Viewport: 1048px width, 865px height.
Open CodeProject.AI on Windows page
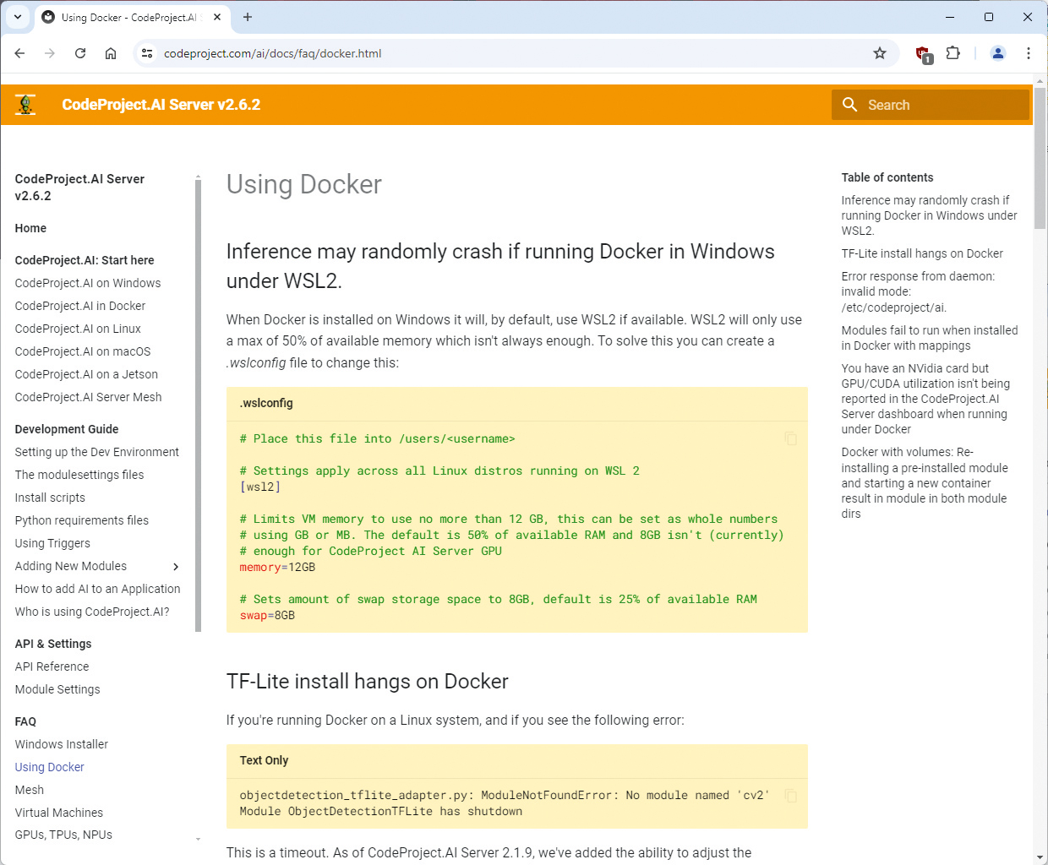click(x=88, y=283)
